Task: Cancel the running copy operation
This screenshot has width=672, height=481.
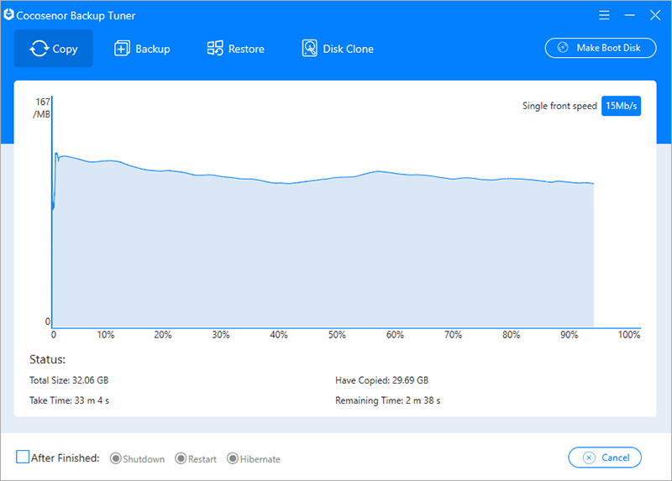Action: point(605,457)
